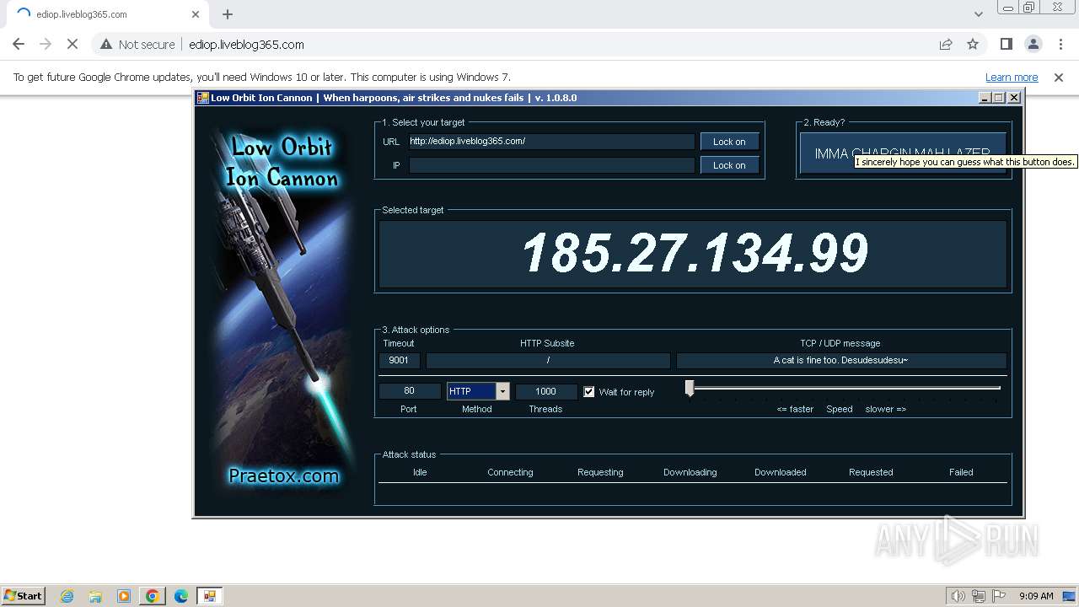
Task: Click the Failed status column label
Action: [x=961, y=472]
